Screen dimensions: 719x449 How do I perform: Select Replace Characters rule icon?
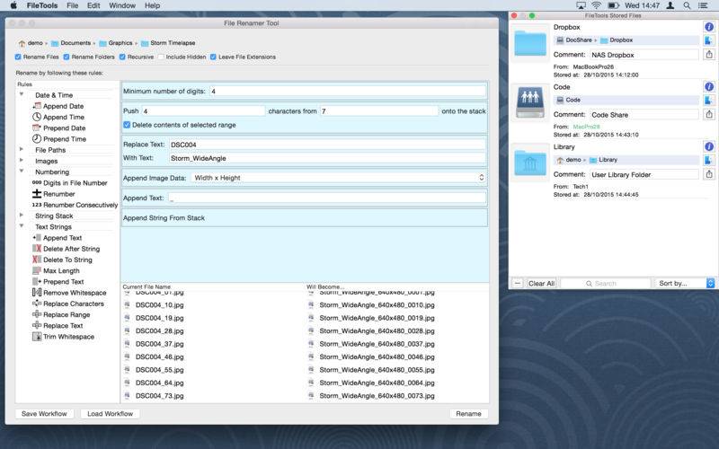[37, 304]
